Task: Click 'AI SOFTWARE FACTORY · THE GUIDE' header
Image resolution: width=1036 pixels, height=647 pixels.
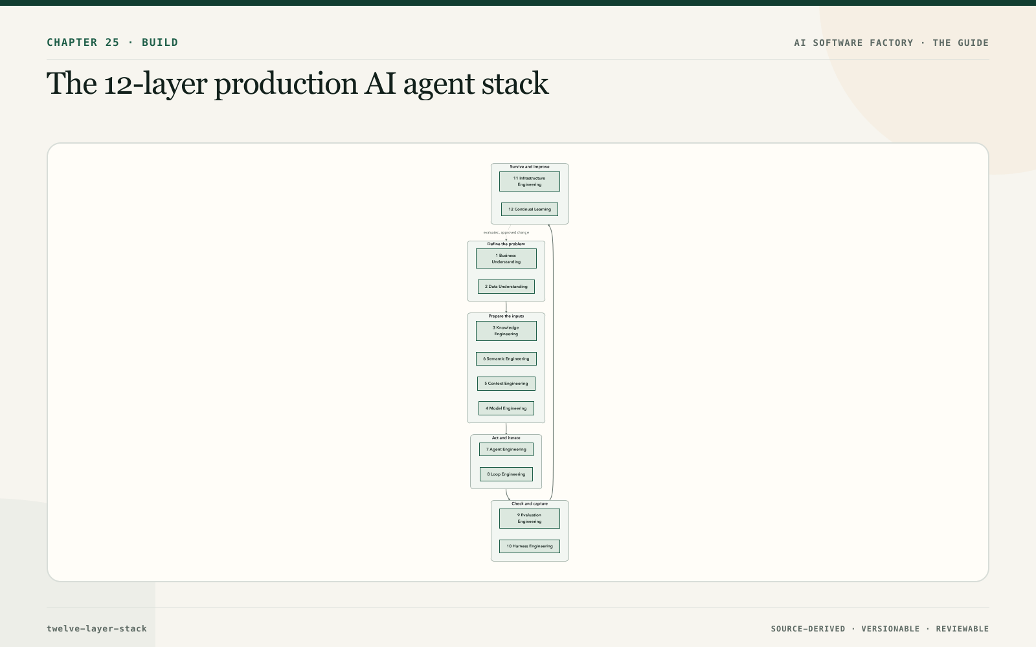Action: pyautogui.click(x=891, y=43)
